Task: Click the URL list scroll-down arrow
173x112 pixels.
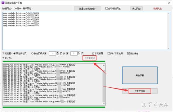Action: (168, 48)
